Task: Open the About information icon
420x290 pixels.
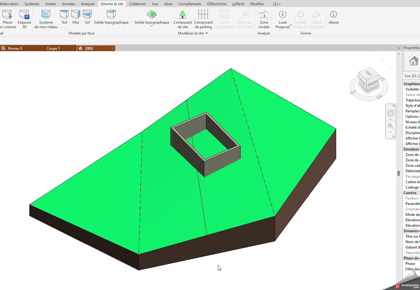Action: tap(333, 17)
